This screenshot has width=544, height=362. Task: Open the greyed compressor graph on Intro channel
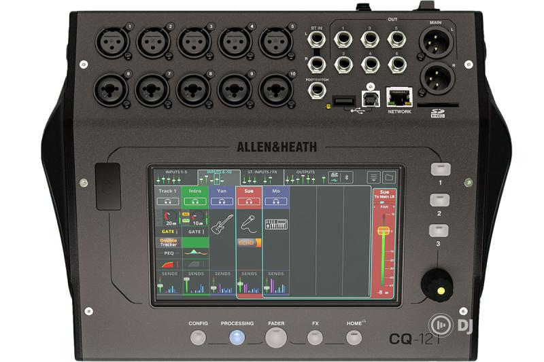click(x=195, y=264)
